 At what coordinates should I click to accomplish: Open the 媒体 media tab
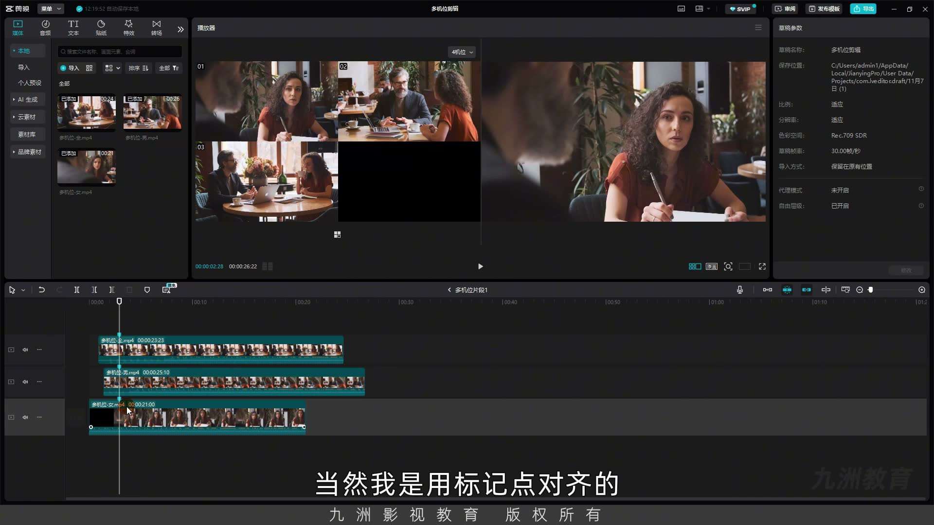point(18,28)
